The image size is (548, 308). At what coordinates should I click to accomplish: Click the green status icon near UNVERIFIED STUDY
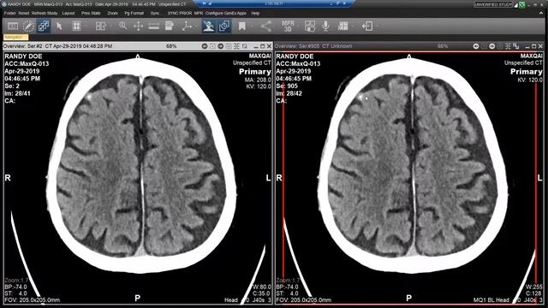(521, 4)
